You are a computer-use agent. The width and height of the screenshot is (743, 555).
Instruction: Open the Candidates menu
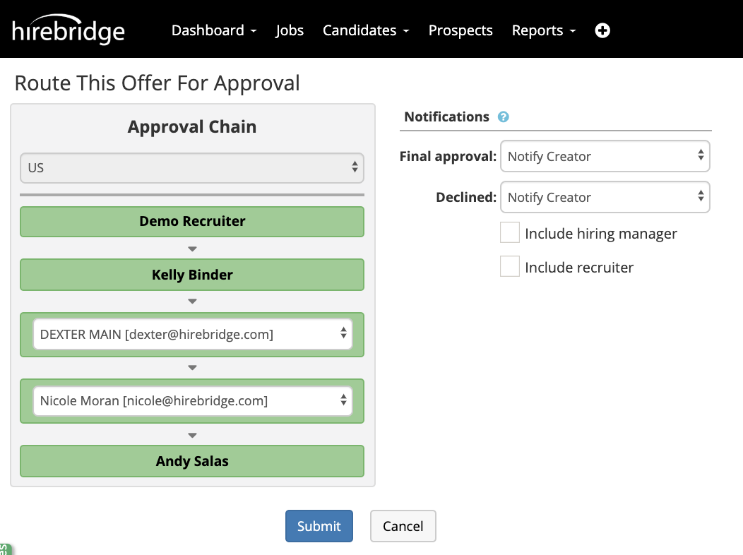pyautogui.click(x=366, y=30)
